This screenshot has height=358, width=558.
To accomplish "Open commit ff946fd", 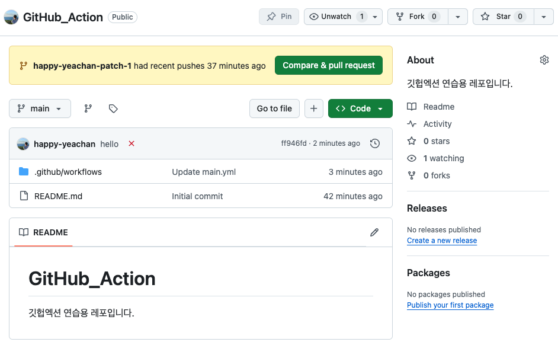I will pos(294,143).
